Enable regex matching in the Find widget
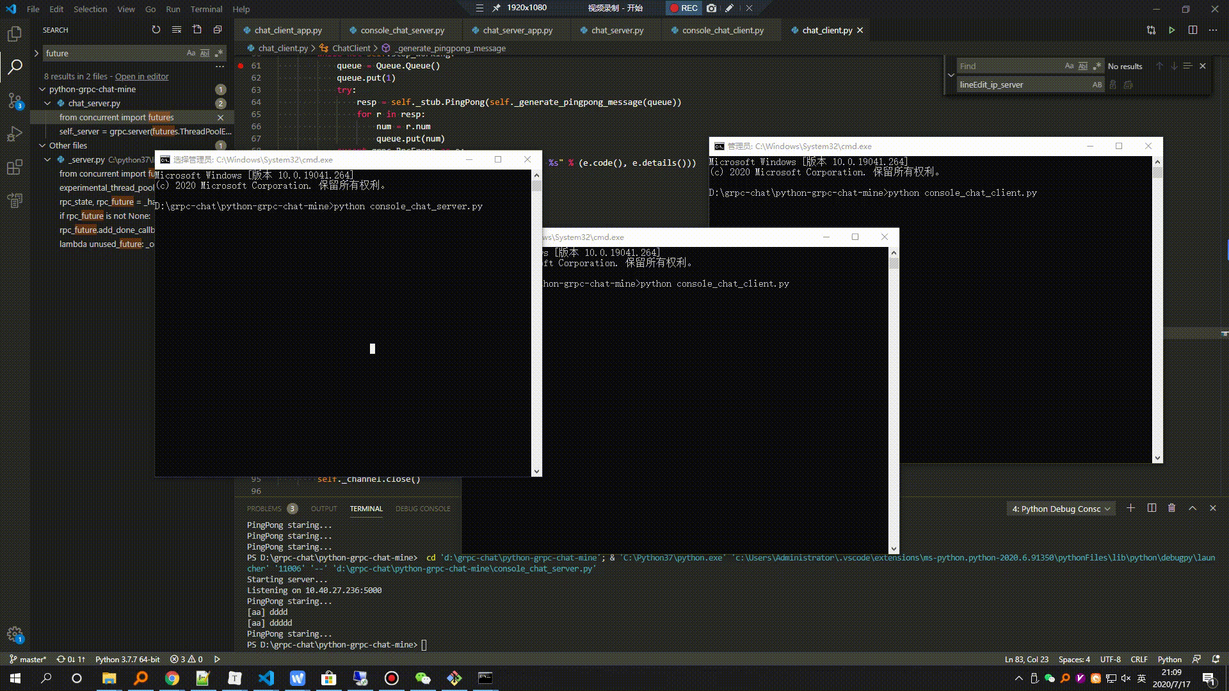 tap(1096, 66)
